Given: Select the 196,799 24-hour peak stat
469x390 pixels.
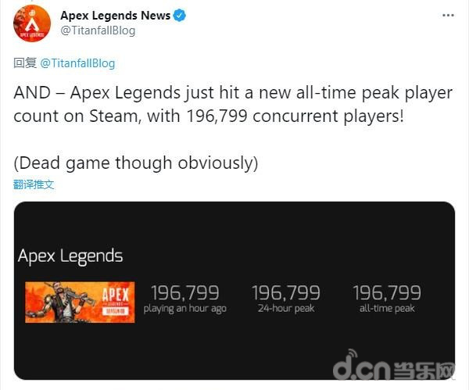Looking at the screenshot, I should pos(286,299).
